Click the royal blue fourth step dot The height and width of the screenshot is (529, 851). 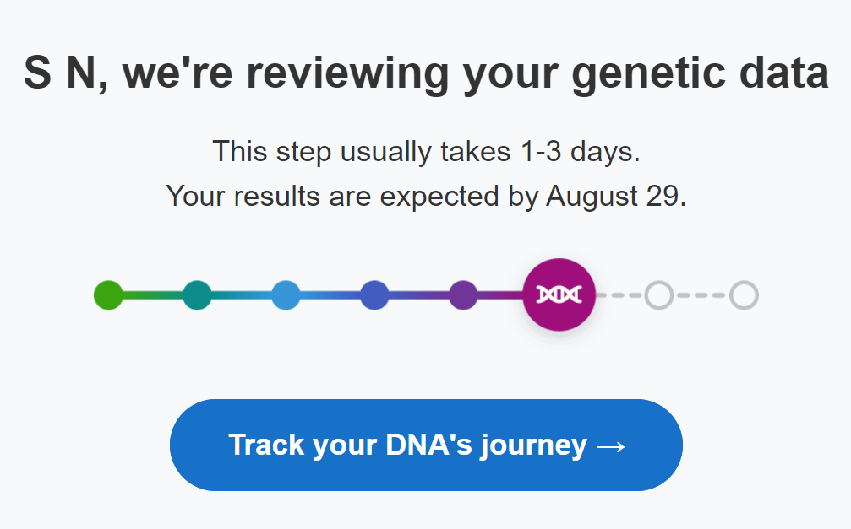374,295
